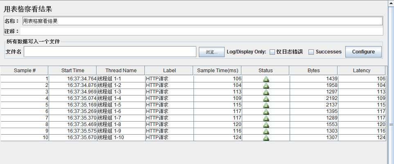This screenshot has width=394, height=164.
Task: Click start time 16:37:34.876
Action: pos(82,85)
